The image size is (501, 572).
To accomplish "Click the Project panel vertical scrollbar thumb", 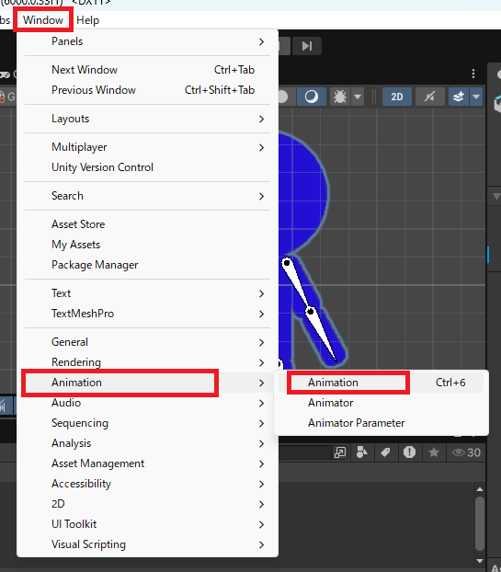I will [480, 523].
